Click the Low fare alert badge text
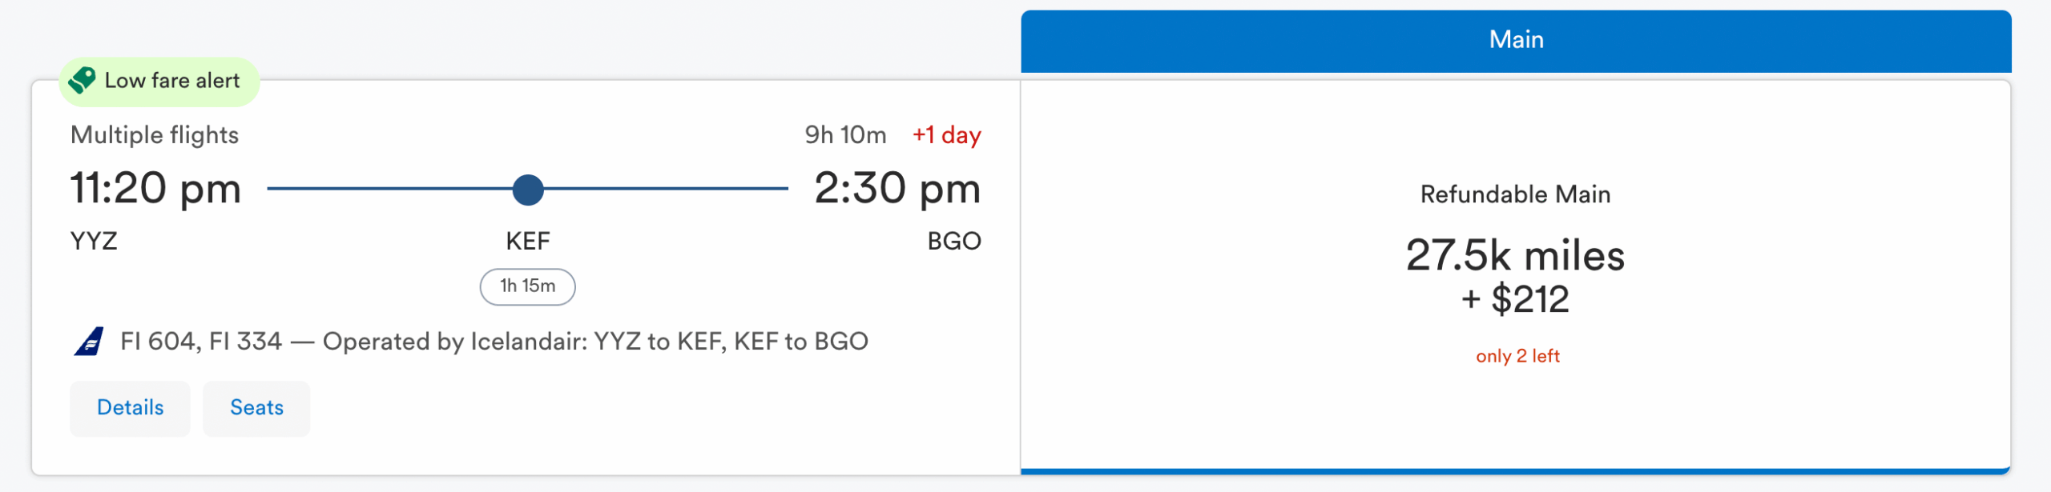The width and height of the screenshot is (2051, 492). click(x=172, y=81)
